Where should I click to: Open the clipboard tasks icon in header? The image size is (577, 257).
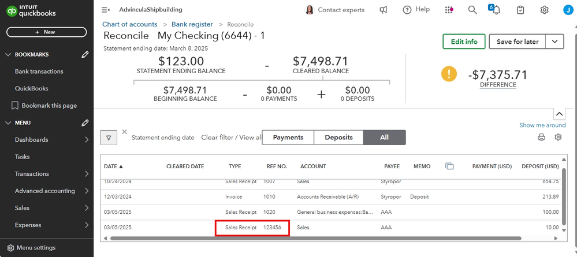tap(520, 10)
